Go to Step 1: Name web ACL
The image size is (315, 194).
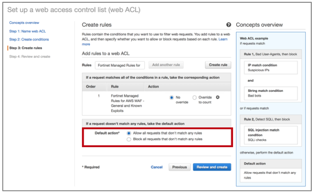[x=27, y=31]
